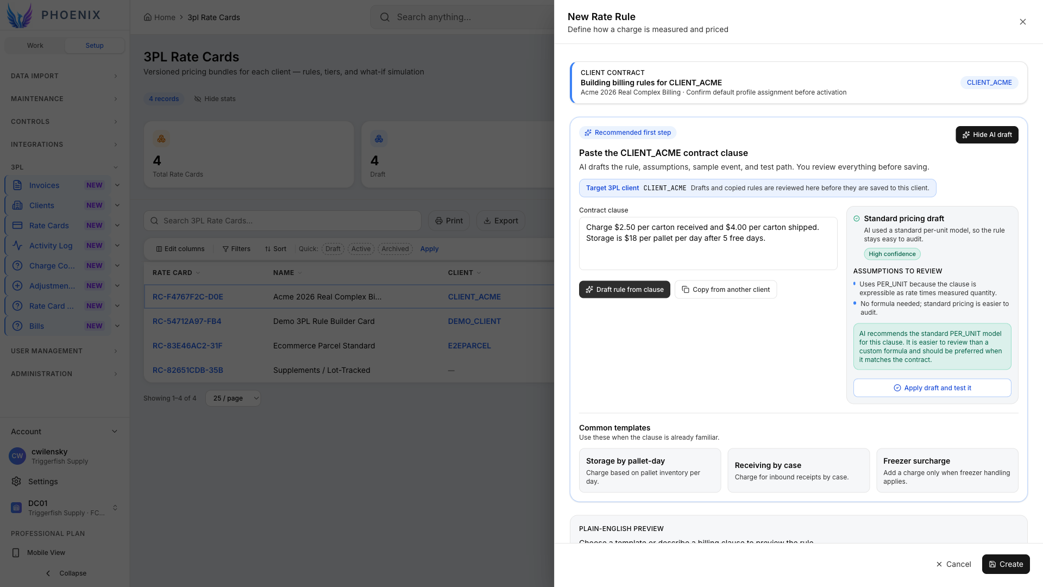Click the Mobile View phone icon
The width and height of the screenshot is (1043, 587).
(16, 553)
